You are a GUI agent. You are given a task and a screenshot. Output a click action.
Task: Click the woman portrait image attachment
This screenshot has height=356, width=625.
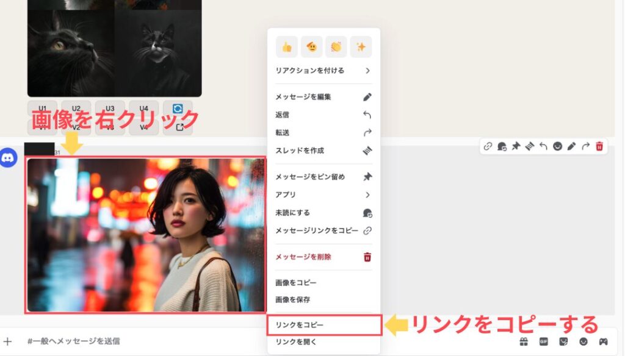pyautogui.click(x=145, y=235)
